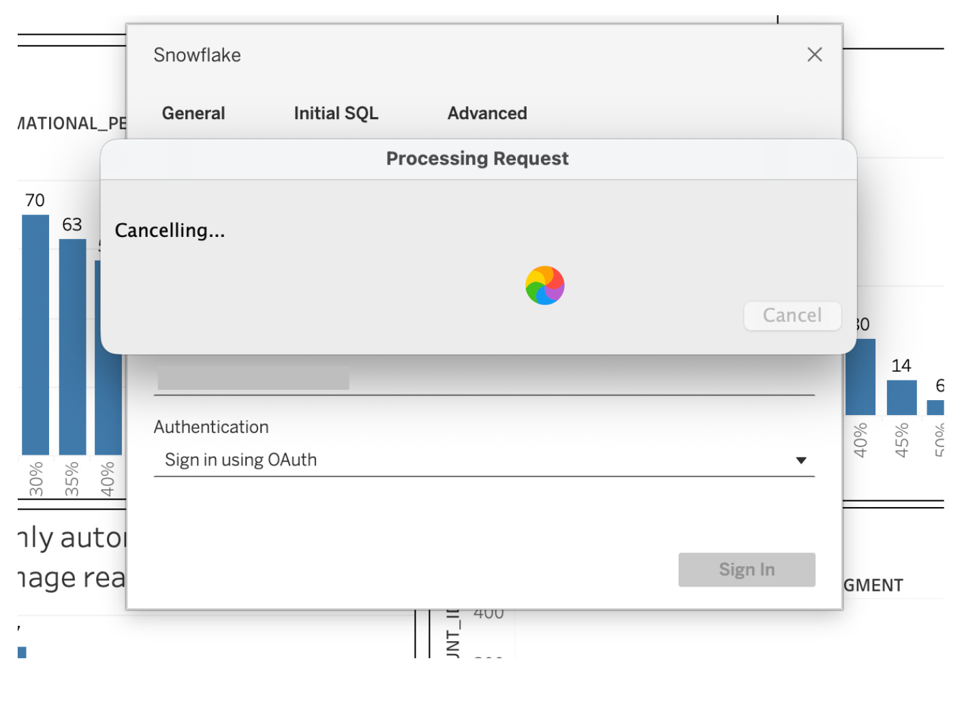Click Cancel in the Processing Request dialog
The width and height of the screenshot is (962, 701).
(792, 316)
